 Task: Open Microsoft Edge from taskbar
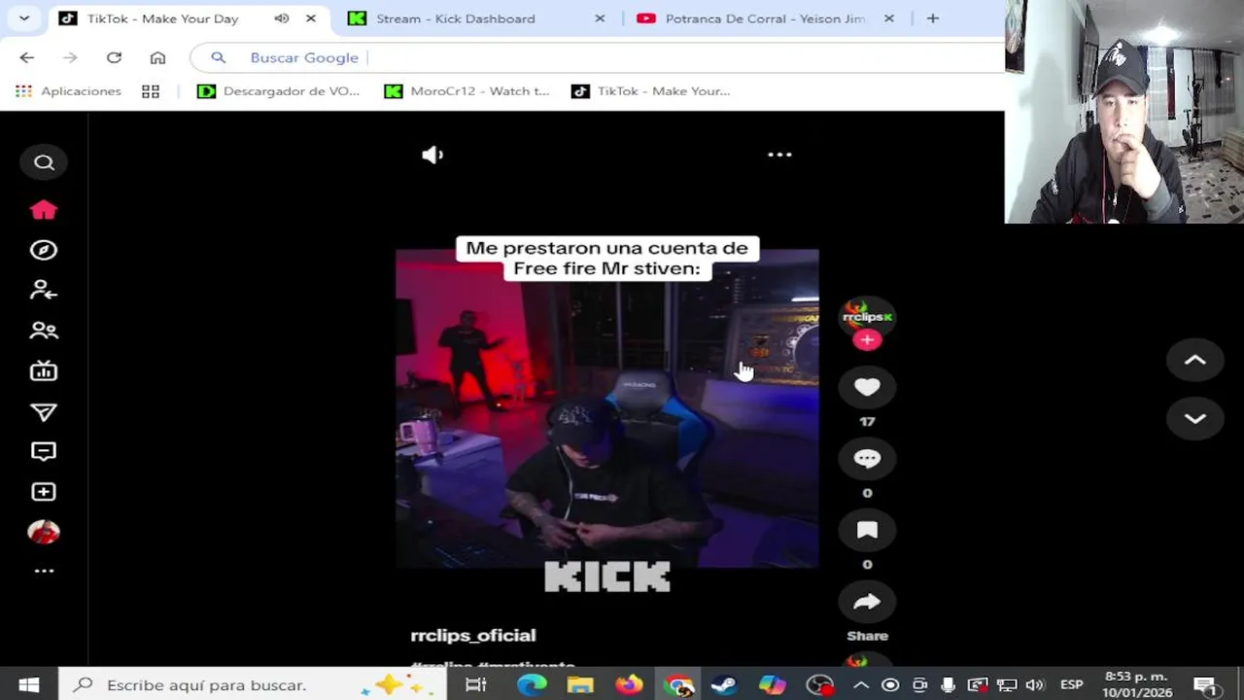tap(532, 685)
